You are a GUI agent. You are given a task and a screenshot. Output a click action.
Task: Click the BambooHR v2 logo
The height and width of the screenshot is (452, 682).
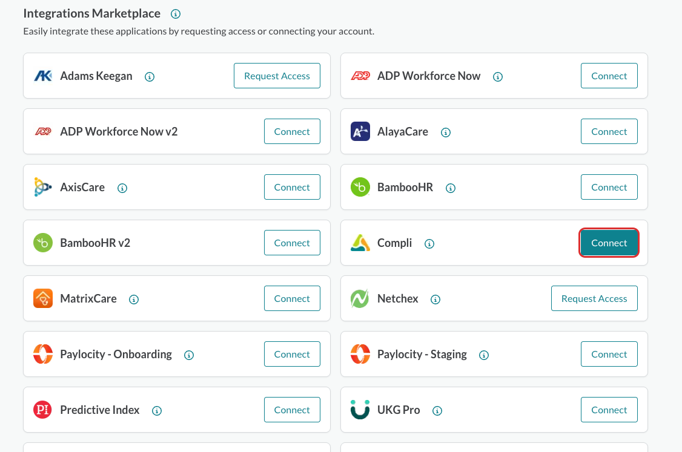(43, 243)
